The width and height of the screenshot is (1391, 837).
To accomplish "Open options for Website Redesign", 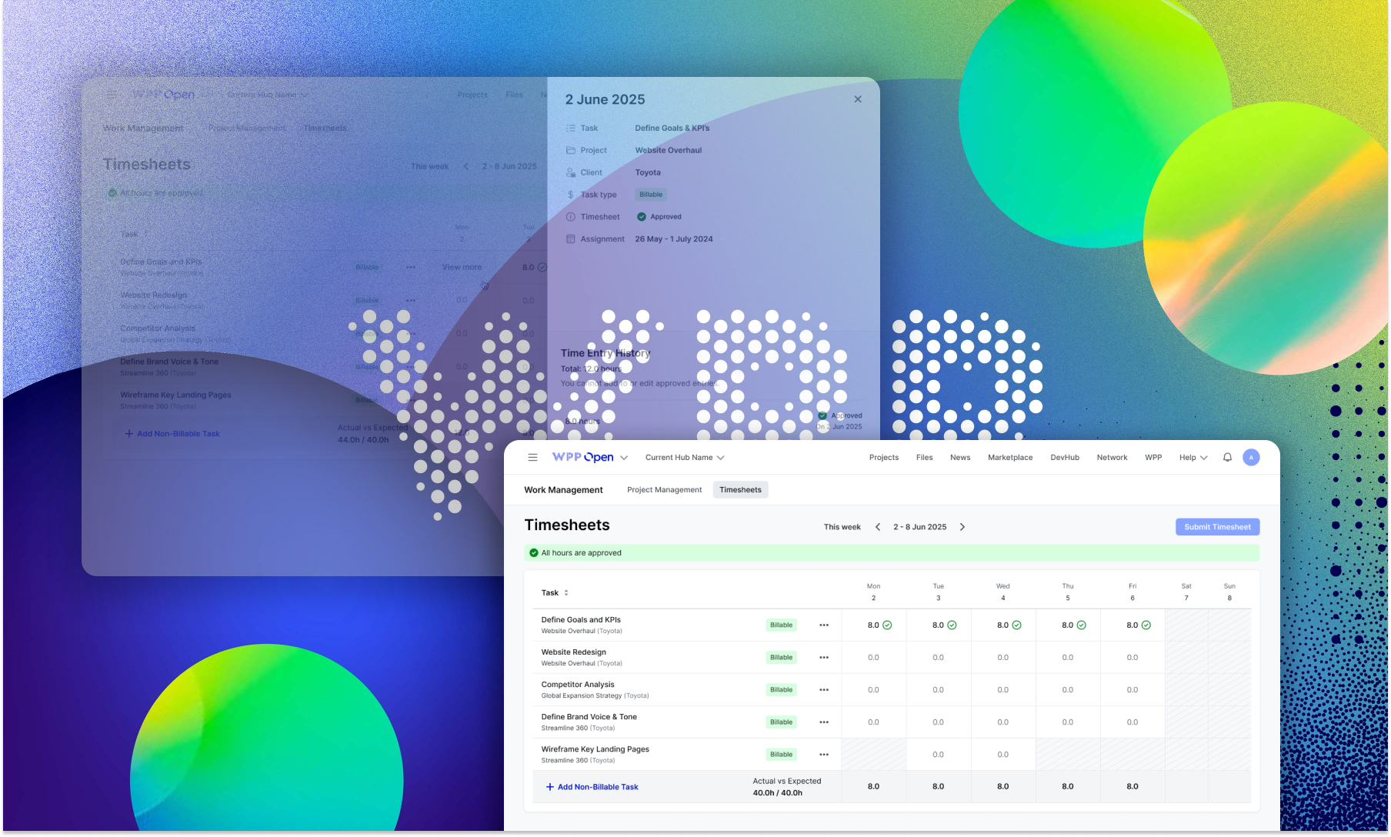I will (824, 658).
